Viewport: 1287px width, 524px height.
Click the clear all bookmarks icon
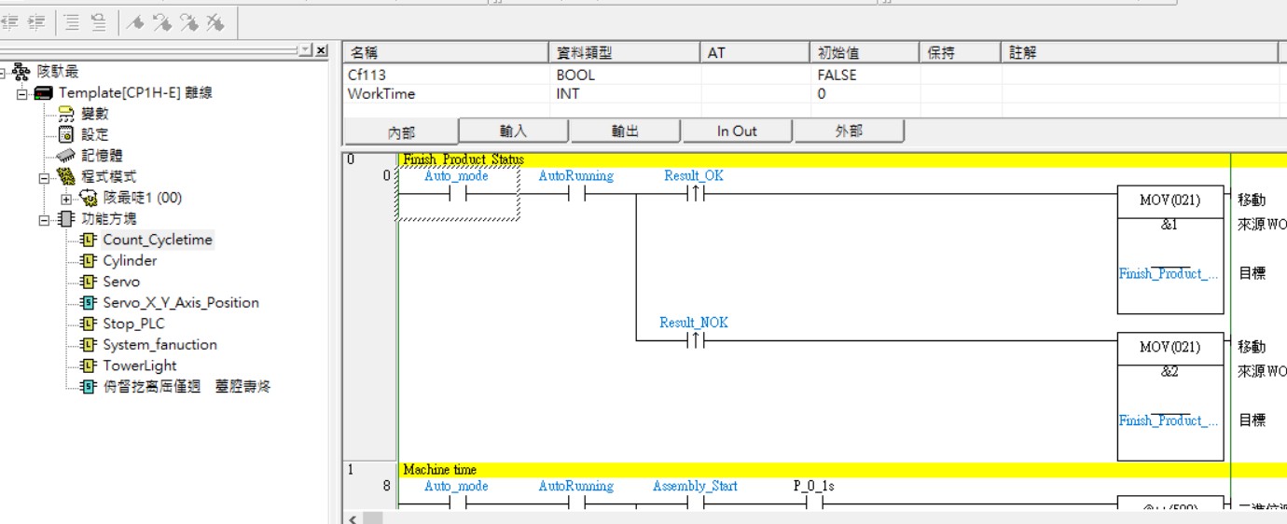tap(214, 23)
